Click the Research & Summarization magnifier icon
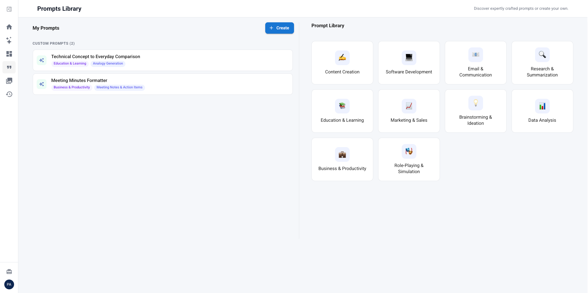The width and height of the screenshot is (588, 293). tap(542, 54)
